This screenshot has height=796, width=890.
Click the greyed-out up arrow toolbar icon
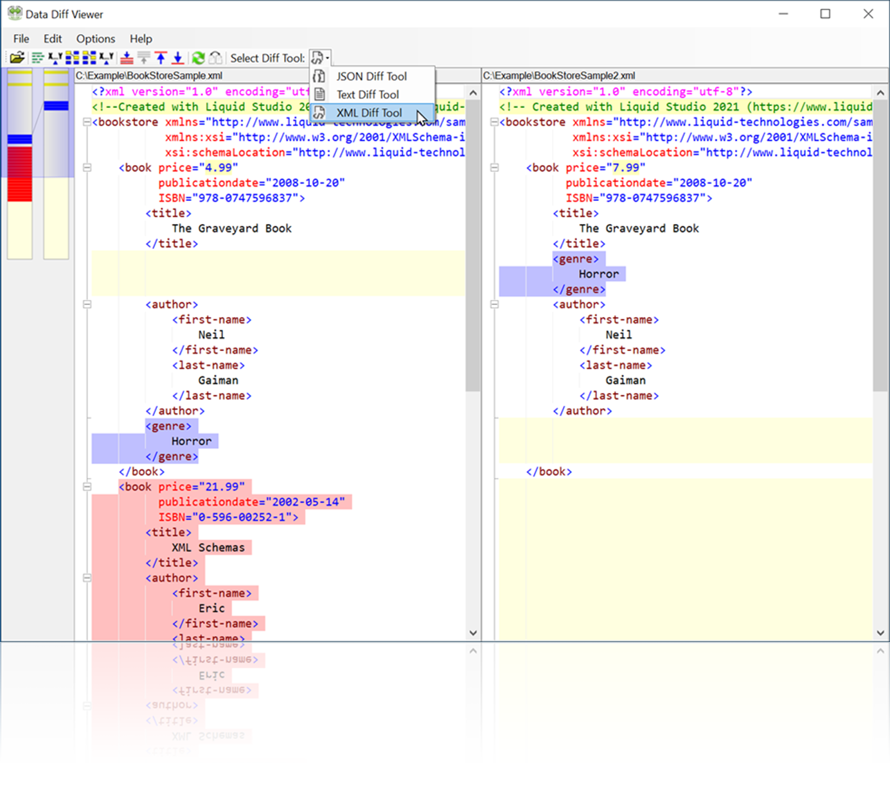[144, 58]
